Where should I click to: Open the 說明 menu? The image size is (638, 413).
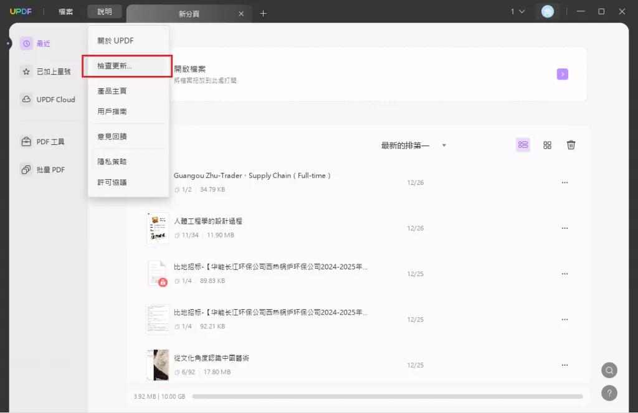(105, 12)
